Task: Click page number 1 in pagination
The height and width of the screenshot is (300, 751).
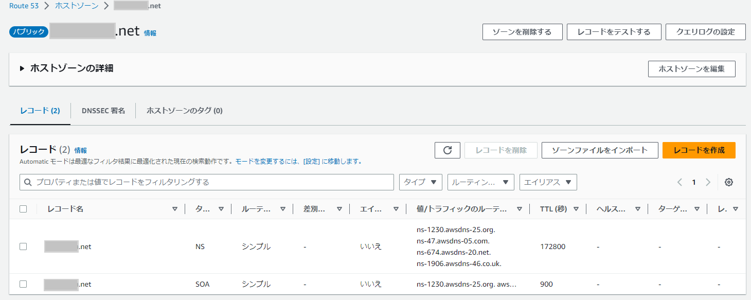Action: [x=694, y=182]
